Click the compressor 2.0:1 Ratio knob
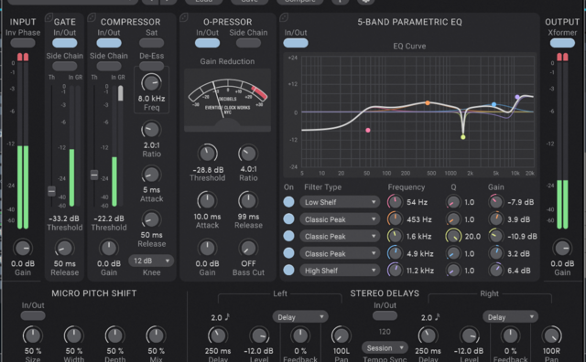This screenshot has width=586, height=362. pyautogui.click(x=151, y=130)
